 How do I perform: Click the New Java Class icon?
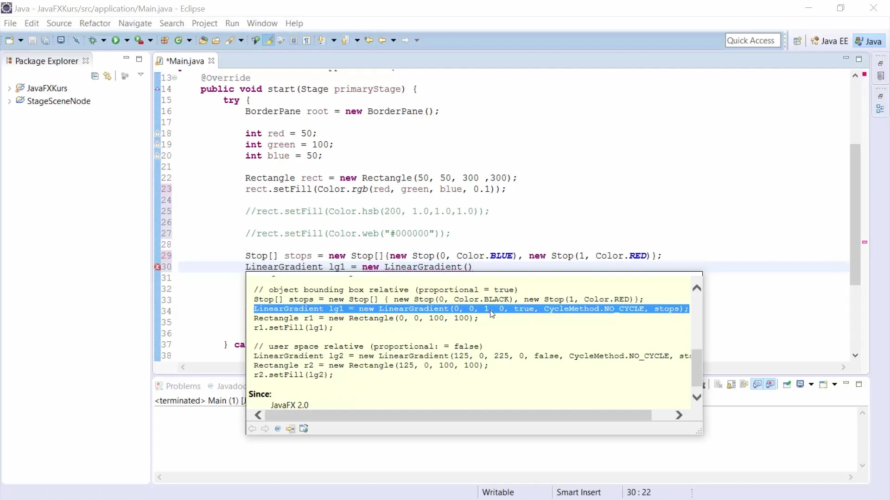(178, 40)
